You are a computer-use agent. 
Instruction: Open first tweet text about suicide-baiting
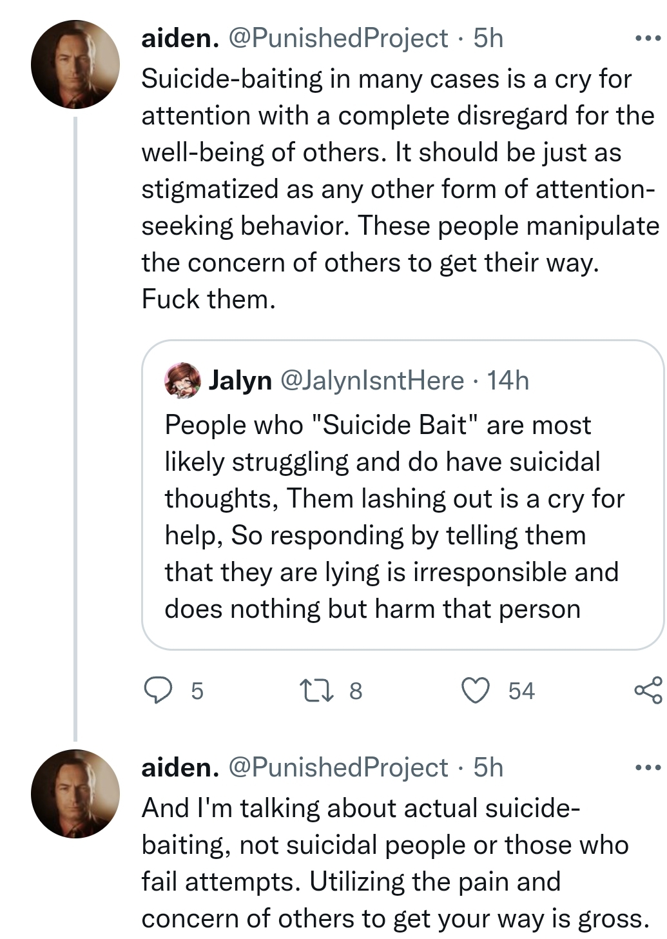click(400, 189)
